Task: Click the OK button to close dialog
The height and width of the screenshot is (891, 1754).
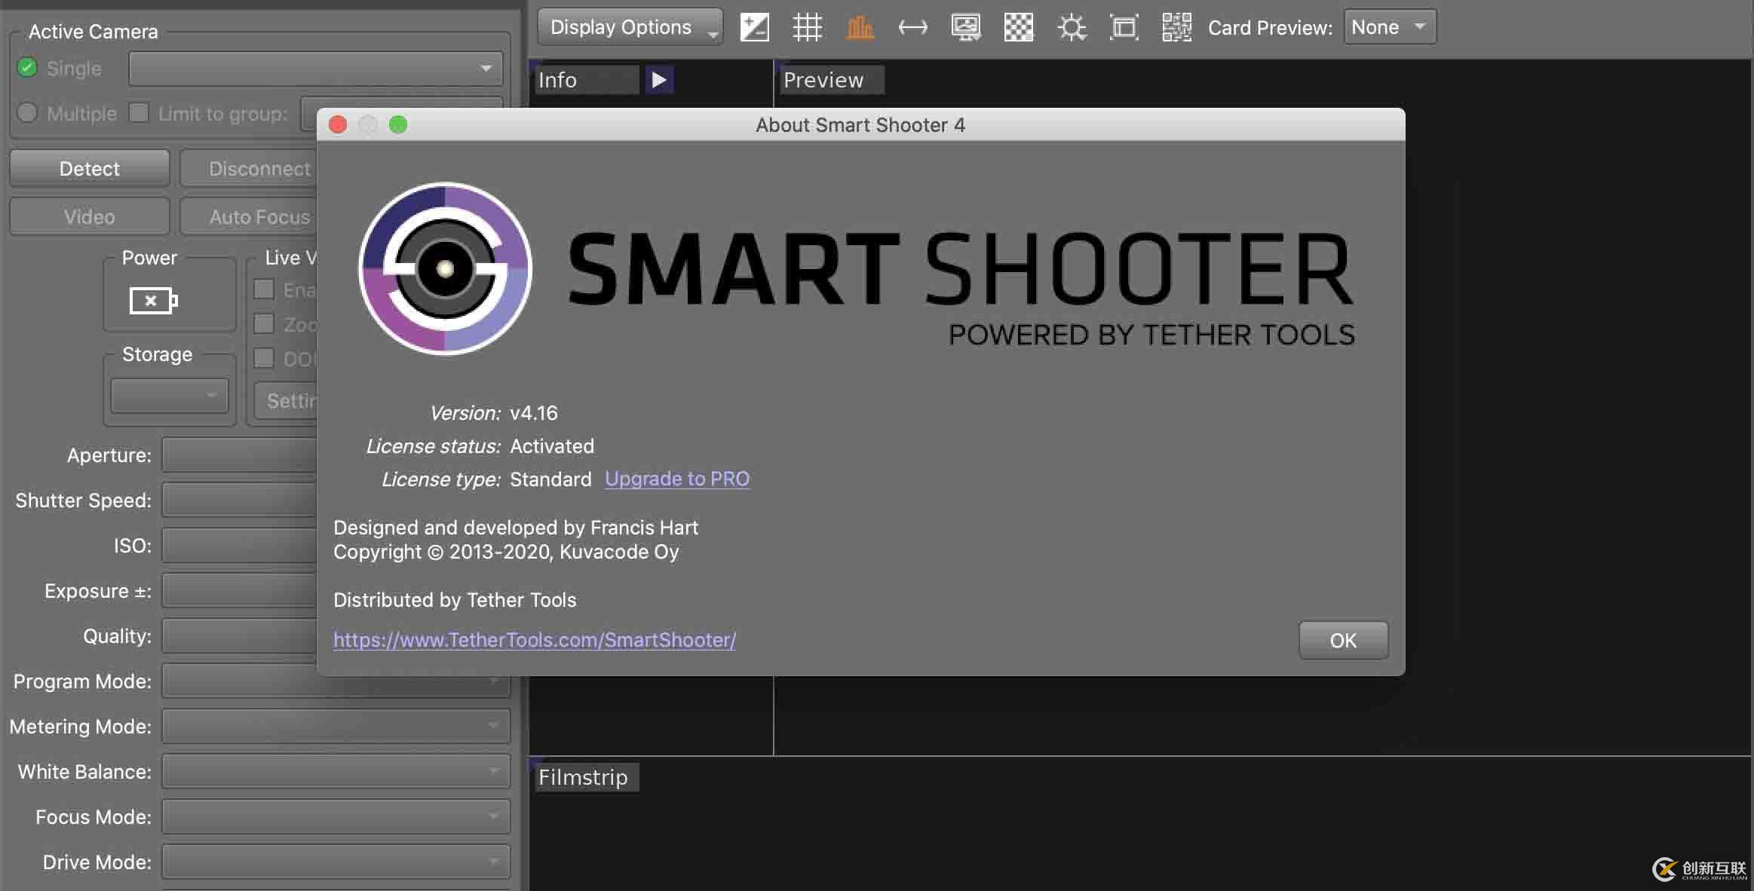Action: point(1342,638)
